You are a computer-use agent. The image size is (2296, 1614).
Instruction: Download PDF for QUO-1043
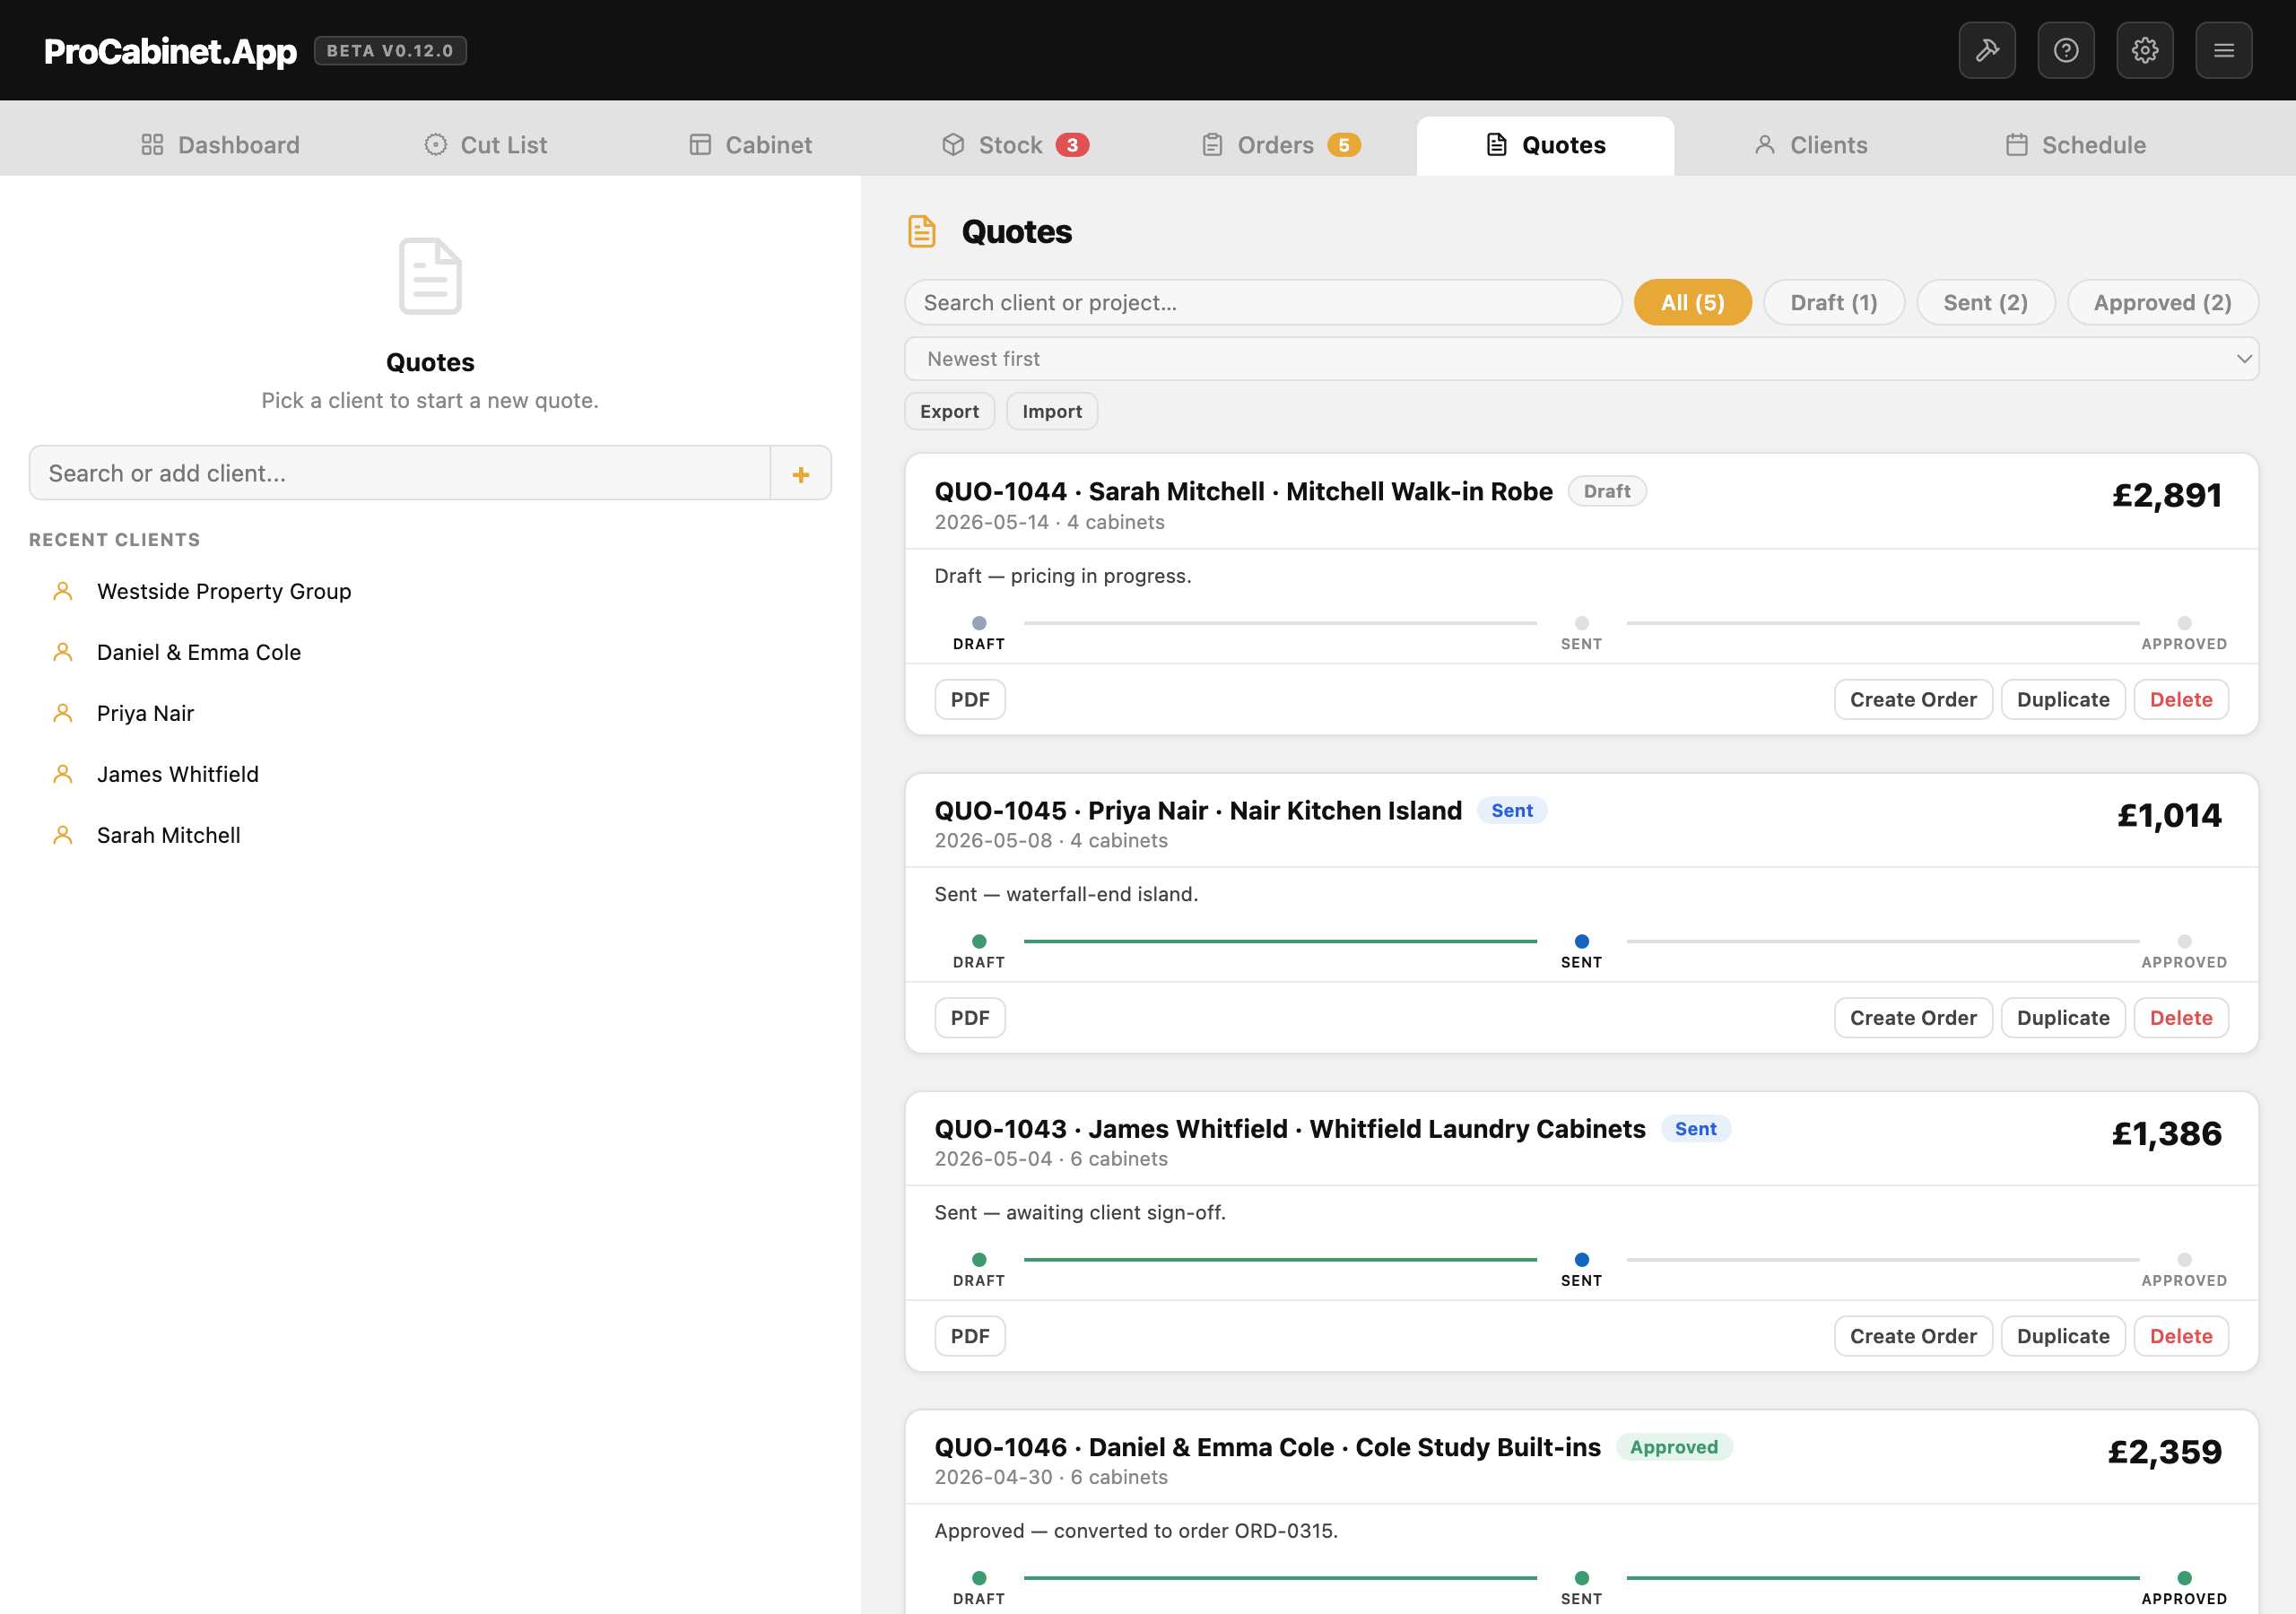point(970,1336)
